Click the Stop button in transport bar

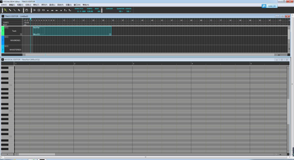click(x=39, y=10)
